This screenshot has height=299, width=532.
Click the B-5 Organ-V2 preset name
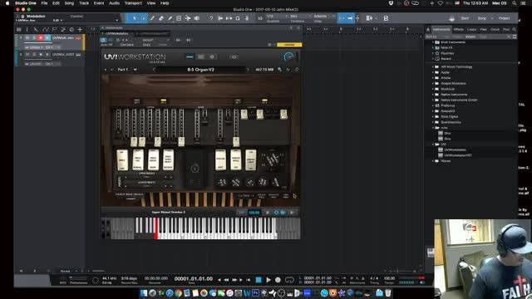point(201,70)
